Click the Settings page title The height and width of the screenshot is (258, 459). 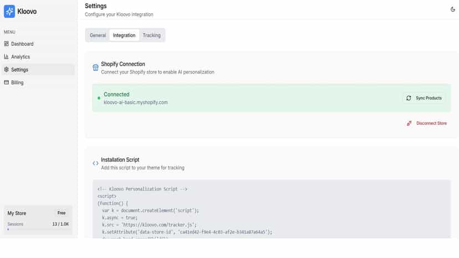pos(96,6)
